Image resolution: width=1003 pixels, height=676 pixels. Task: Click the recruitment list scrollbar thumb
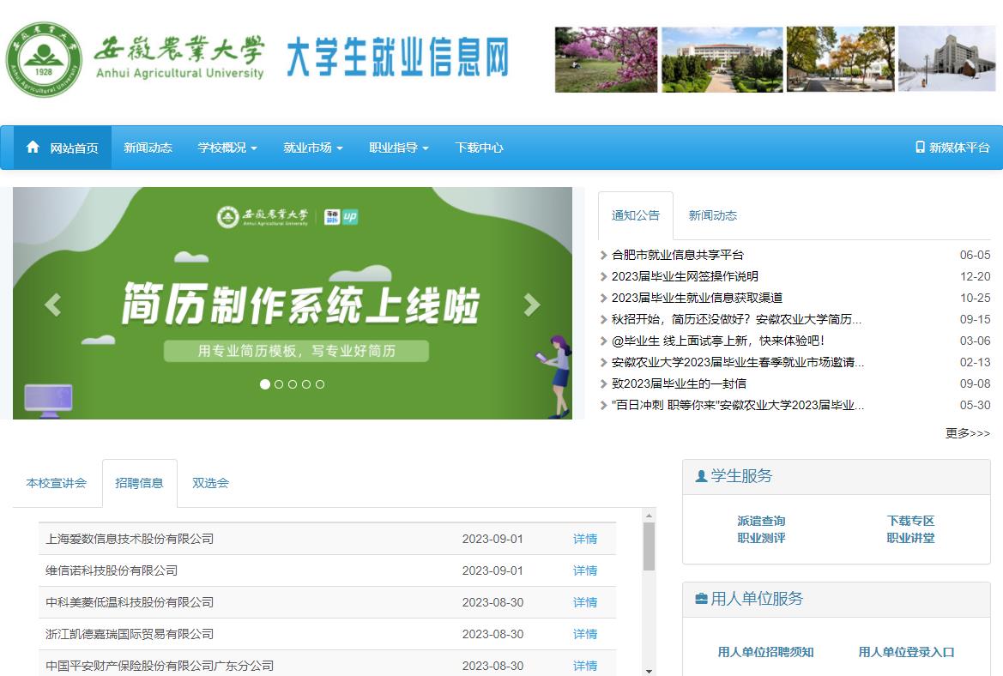pos(649,546)
